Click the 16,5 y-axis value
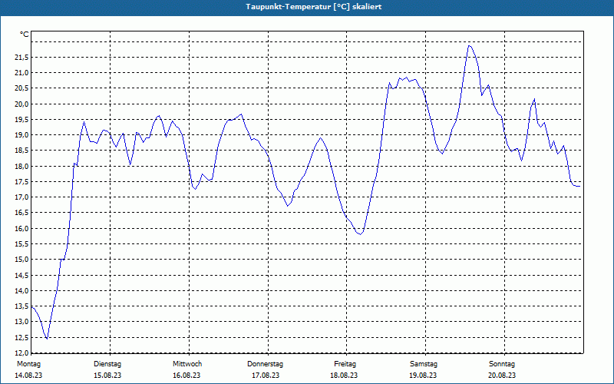Image resolution: width=614 pixels, height=384 pixels. (x=21, y=214)
